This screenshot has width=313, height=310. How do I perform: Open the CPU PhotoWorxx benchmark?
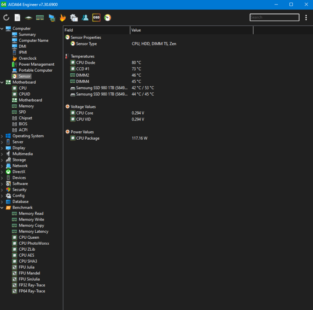pyautogui.click(x=34, y=244)
